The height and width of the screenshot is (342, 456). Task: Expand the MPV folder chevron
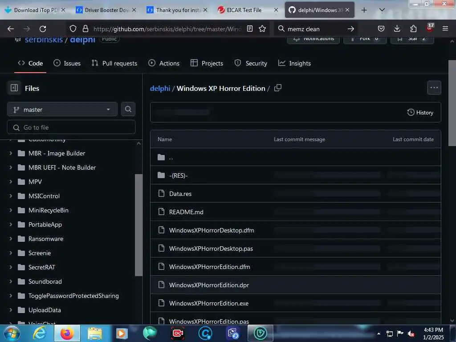[11, 182]
